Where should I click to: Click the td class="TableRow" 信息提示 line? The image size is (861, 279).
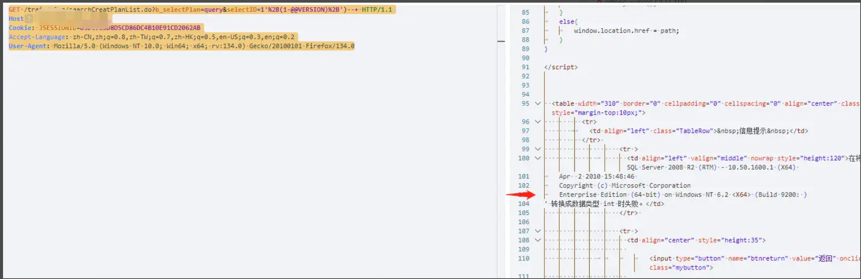click(x=699, y=131)
